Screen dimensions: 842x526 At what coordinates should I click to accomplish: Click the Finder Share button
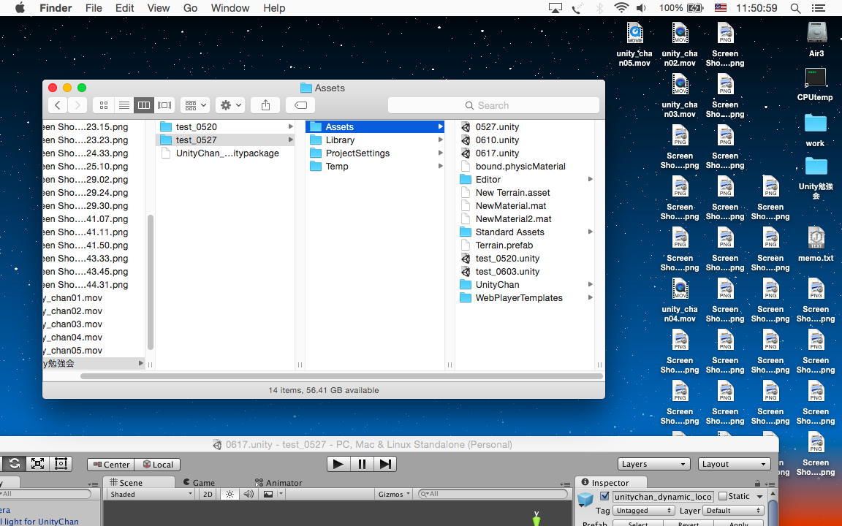(x=265, y=105)
